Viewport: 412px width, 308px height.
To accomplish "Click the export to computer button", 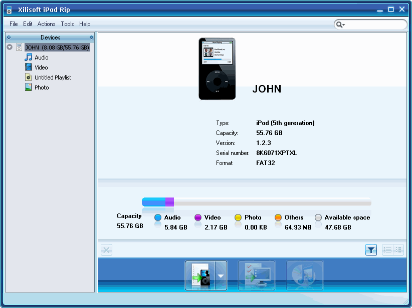I will [257, 275].
